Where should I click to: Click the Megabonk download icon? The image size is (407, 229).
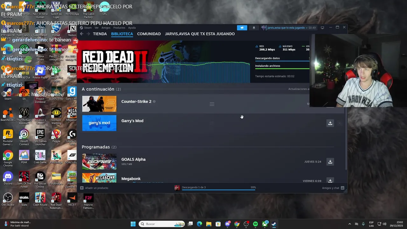coord(330,181)
